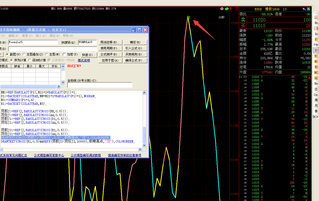Select the Hn period in sidebar
The image size is (319, 201).
pyautogui.click(x=316, y=84)
